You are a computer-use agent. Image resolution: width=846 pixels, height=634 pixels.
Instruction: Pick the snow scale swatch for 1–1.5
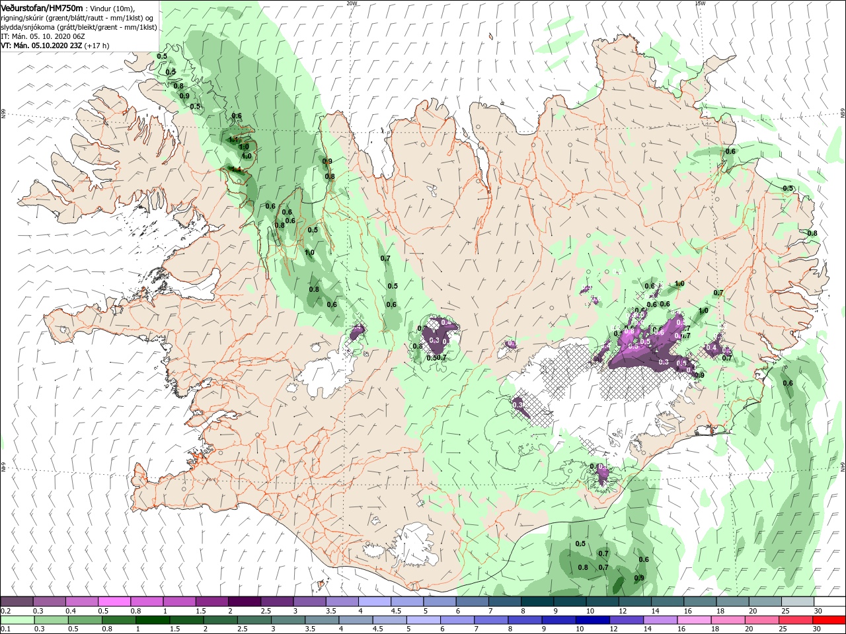pos(179,602)
